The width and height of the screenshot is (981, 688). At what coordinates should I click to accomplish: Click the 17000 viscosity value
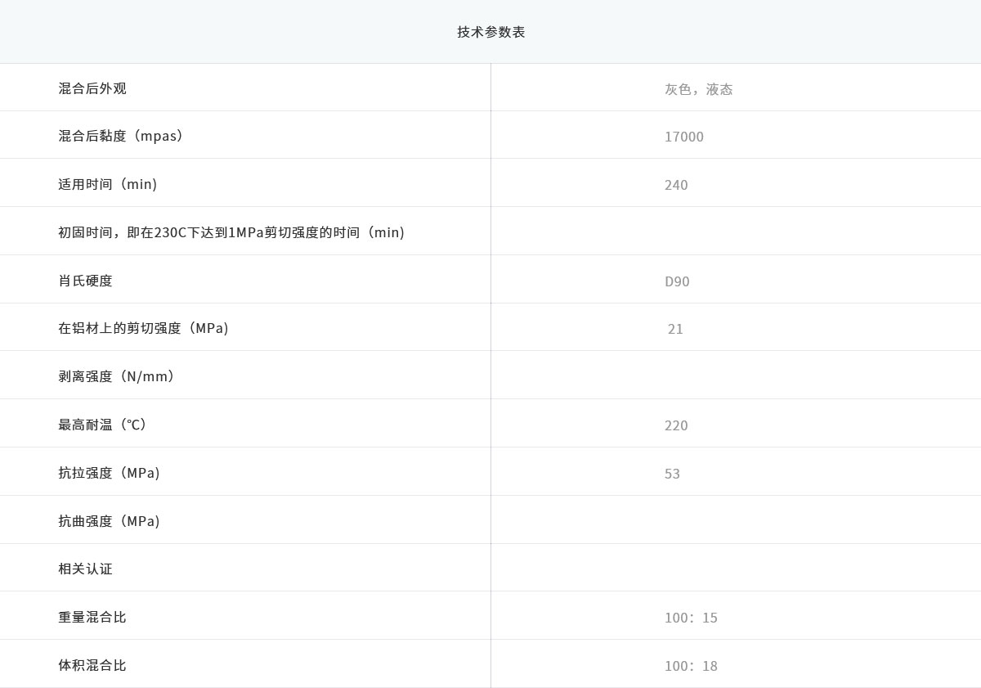point(685,137)
